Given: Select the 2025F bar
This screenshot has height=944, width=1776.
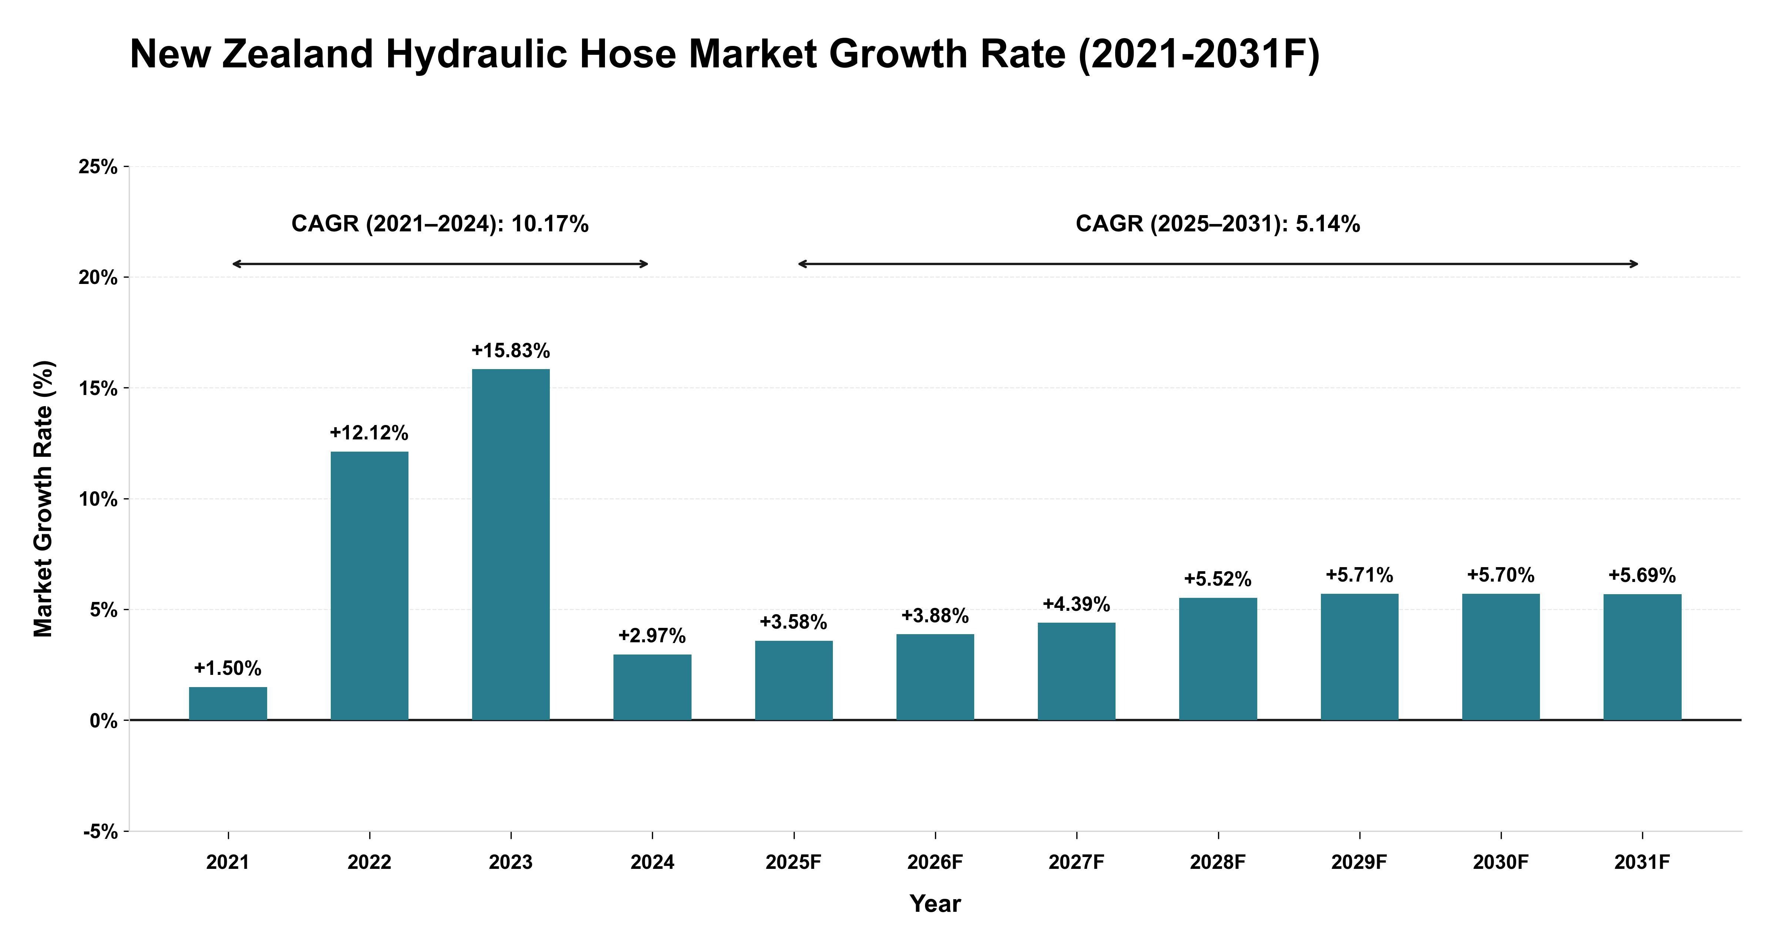Looking at the screenshot, I should 794,680.
